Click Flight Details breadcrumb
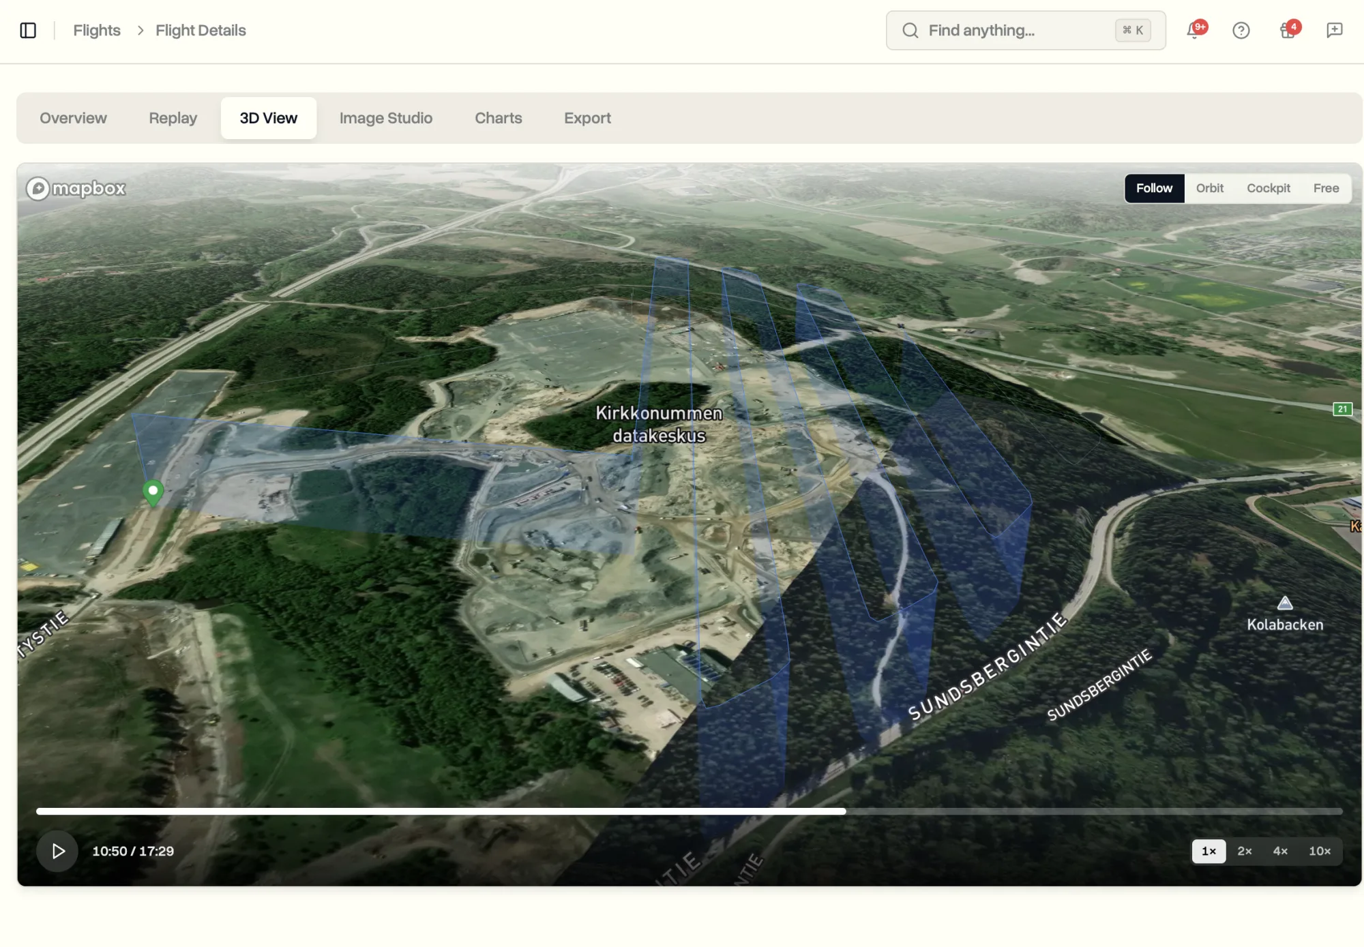The width and height of the screenshot is (1364, 947). click(x=201, y=30)
